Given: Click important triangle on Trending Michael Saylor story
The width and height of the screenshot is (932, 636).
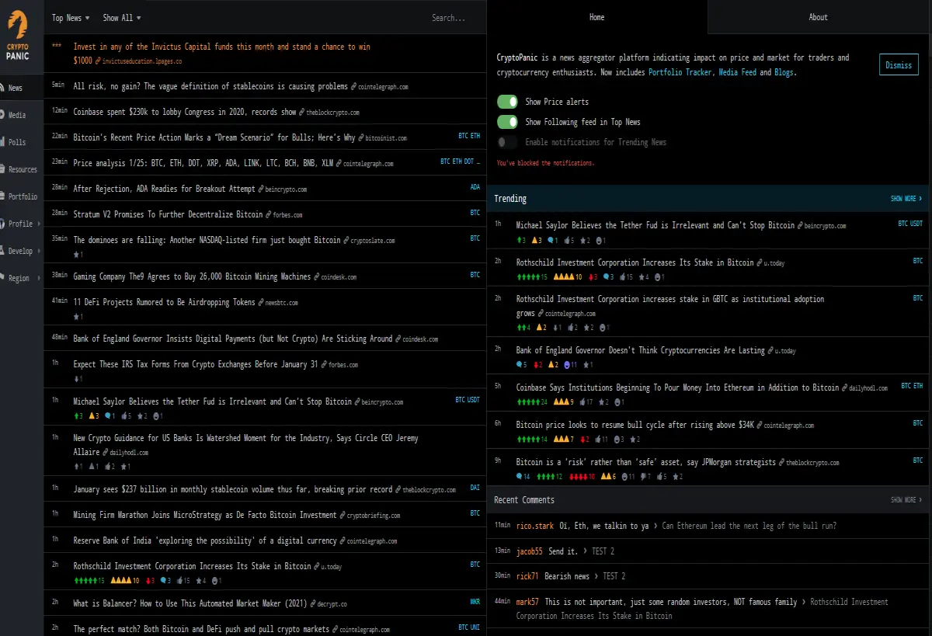Looking at the screenshot, I should tap(534, 241).
